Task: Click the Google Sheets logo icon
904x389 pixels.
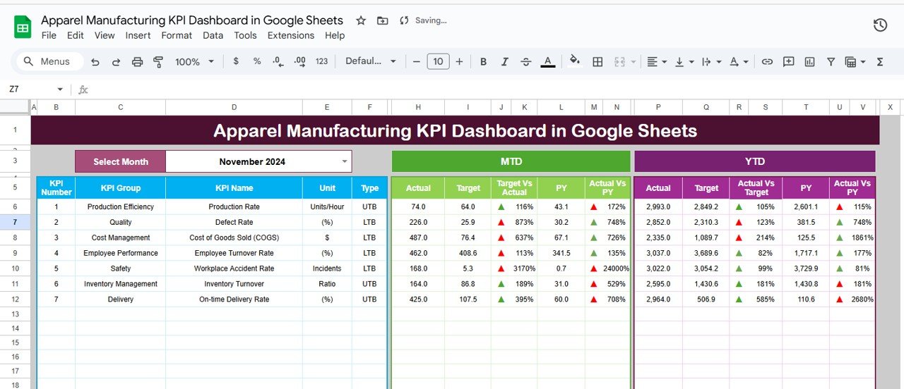Action: [23, 27]
